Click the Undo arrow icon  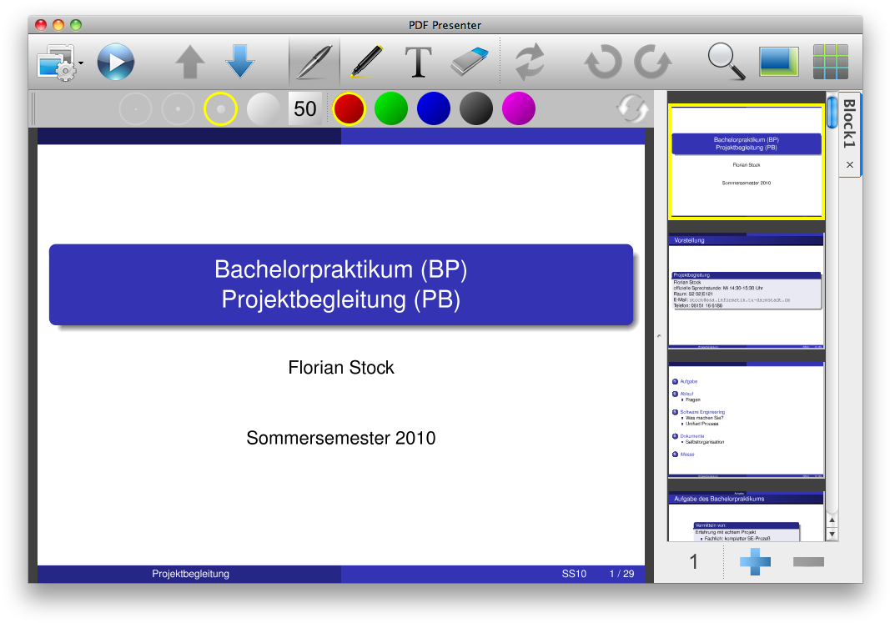[x=602, y=63]
